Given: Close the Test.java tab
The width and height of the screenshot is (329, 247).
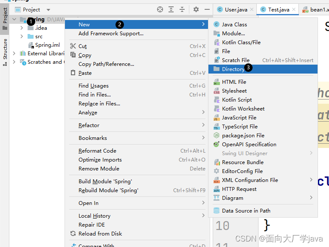Looking at the screenshot, I should (294, 9).
